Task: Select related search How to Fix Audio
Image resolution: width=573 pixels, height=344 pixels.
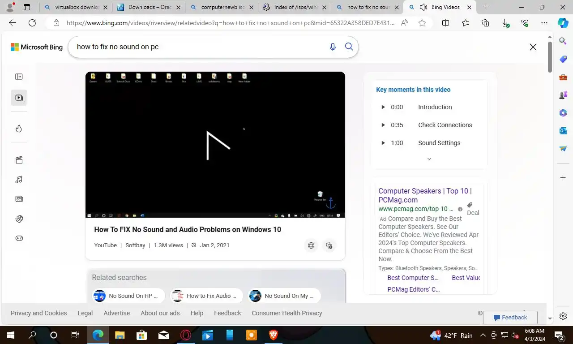Action: pyautogui.click(x=207, y=296)
